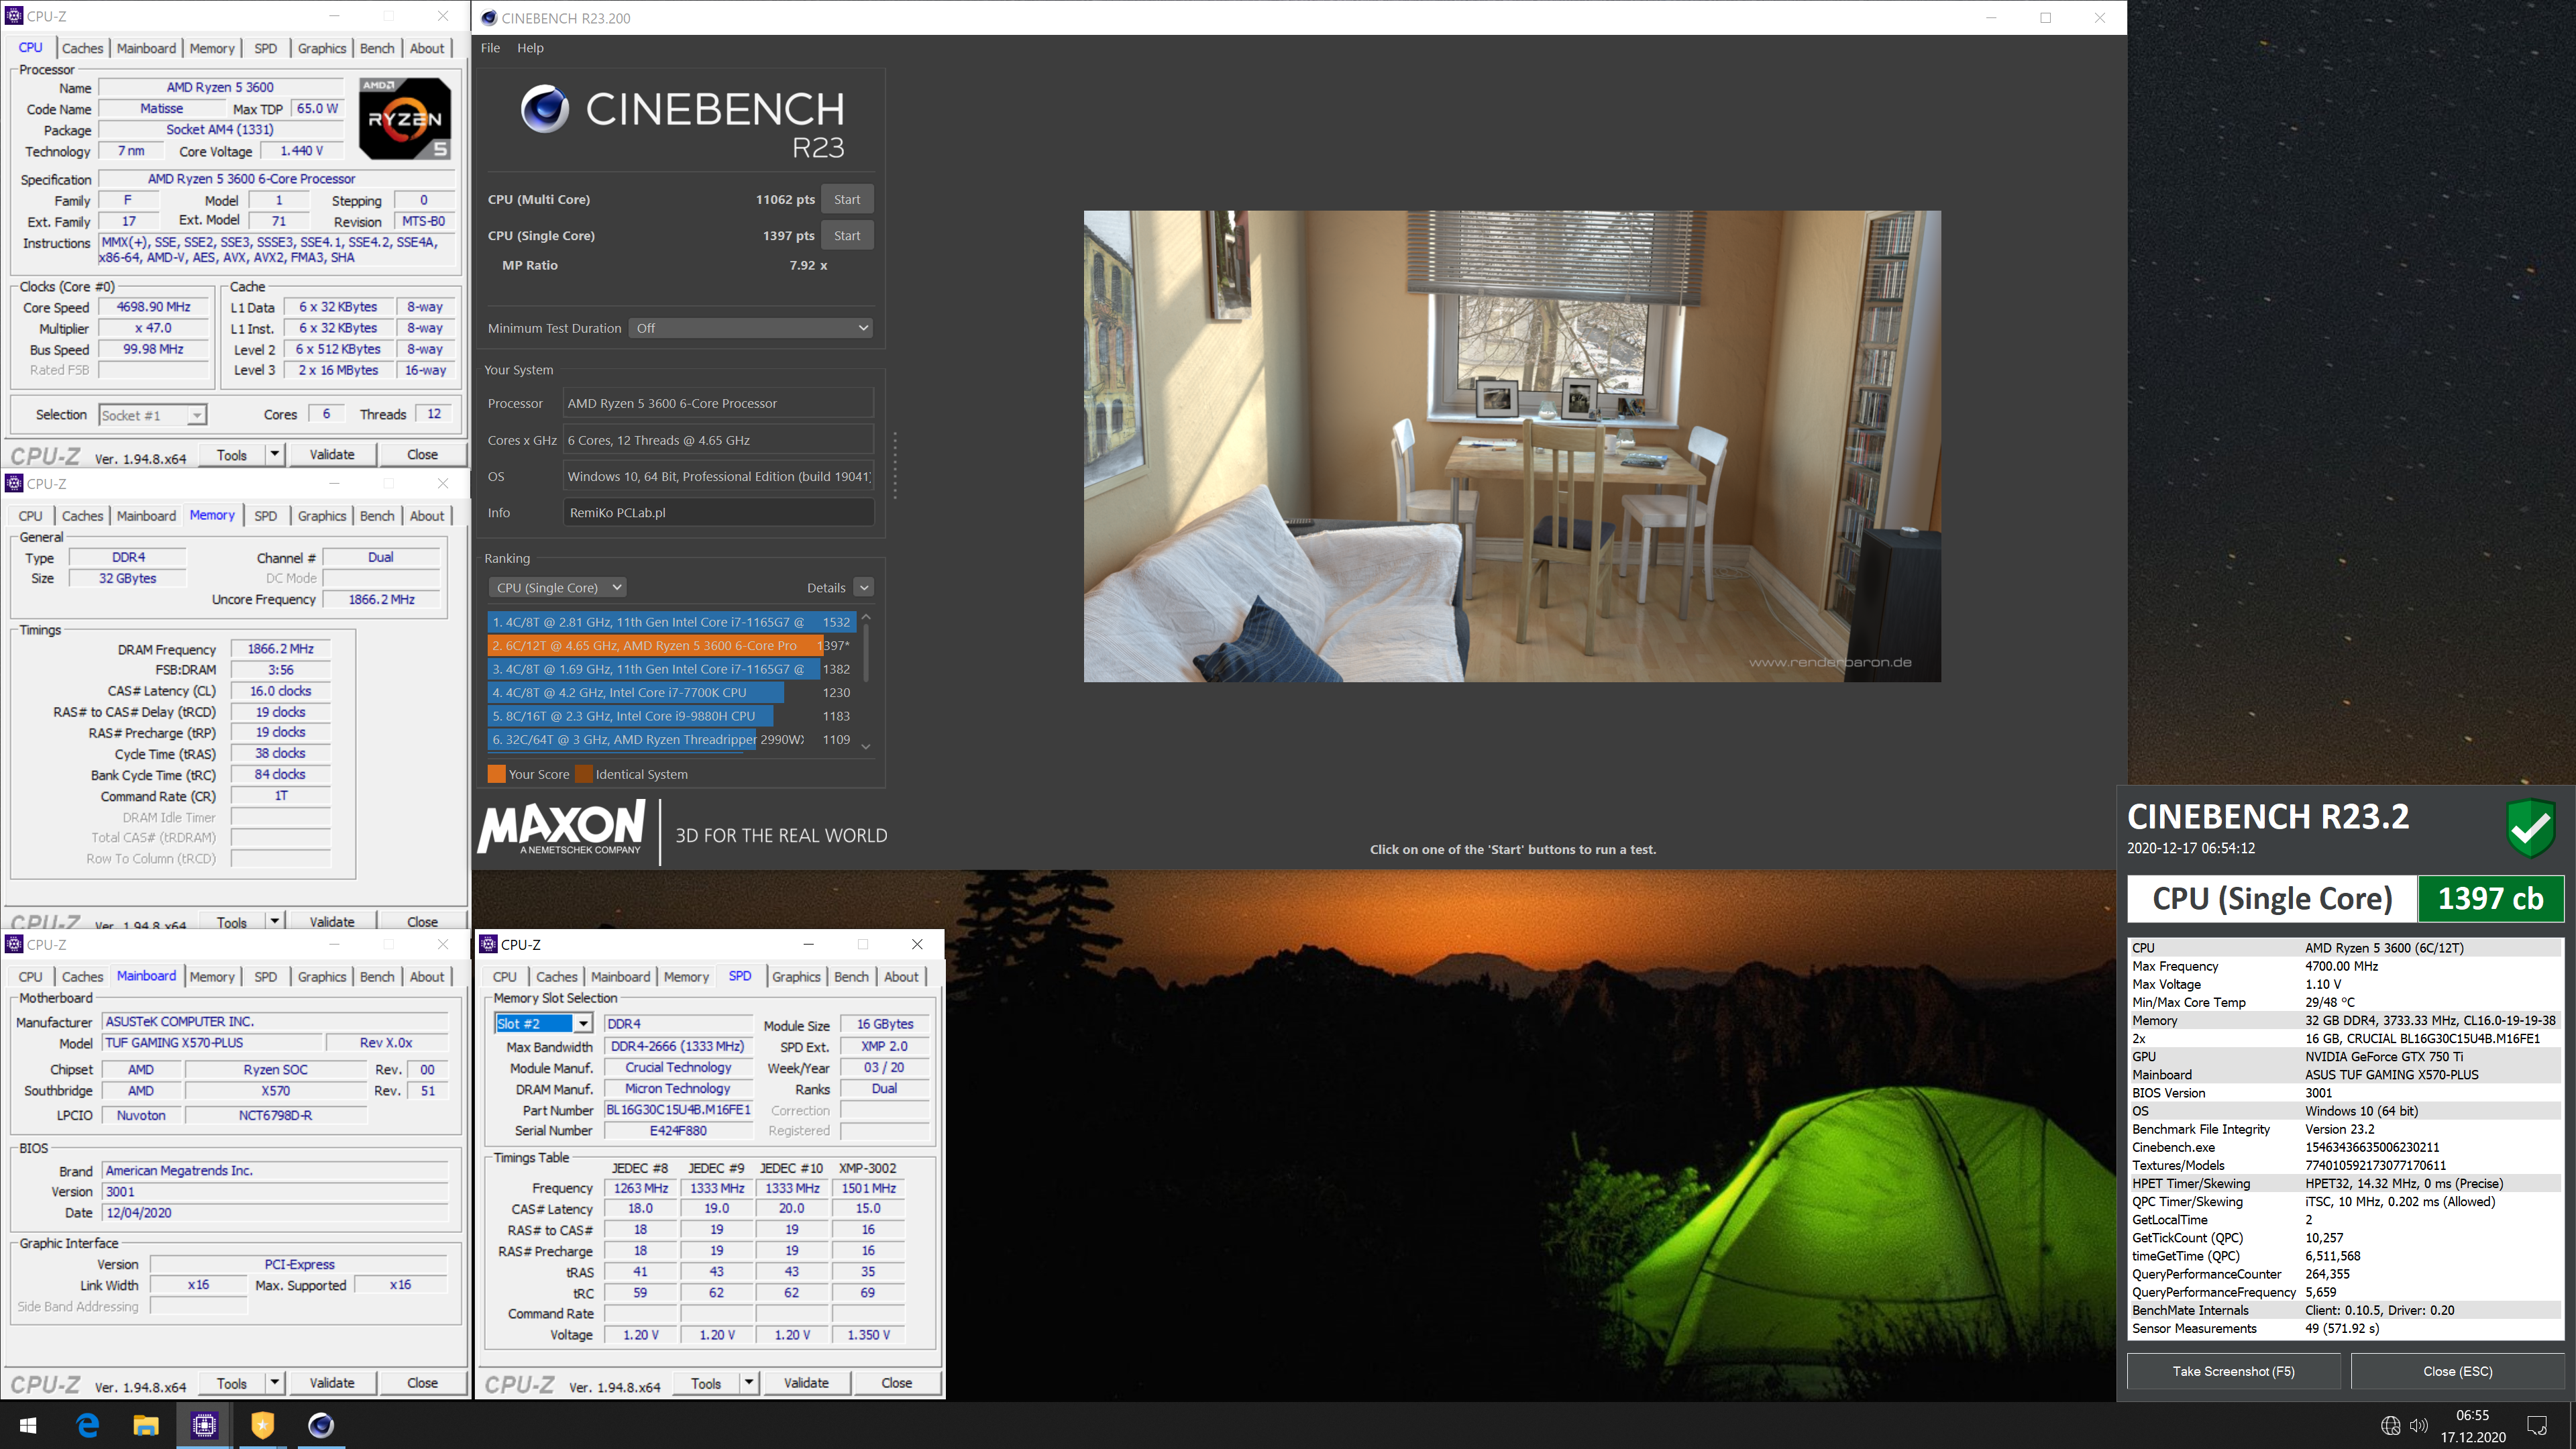This screenshot has width=2576, height=1449.
Task: Open the Minimum Test Duration dropdown
Action: click(x=750, y=328)
